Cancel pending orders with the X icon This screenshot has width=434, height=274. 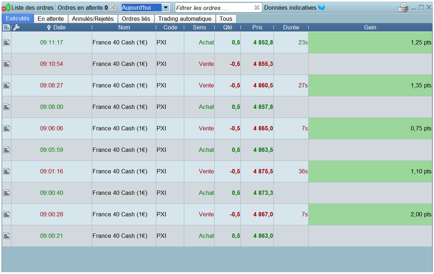113,8
